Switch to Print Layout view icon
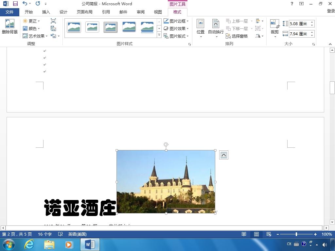The width and height of the screenshot is (335, 251). tap(256, 234)
